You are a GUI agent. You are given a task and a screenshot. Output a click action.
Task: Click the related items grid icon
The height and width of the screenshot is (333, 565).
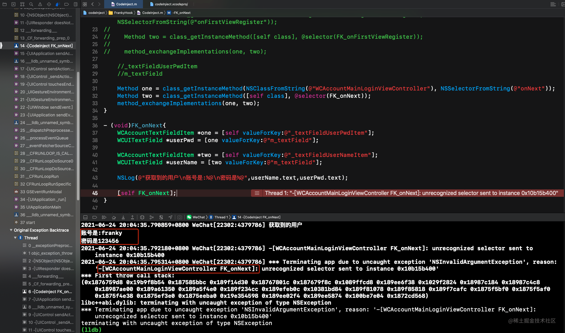[85, 4]
